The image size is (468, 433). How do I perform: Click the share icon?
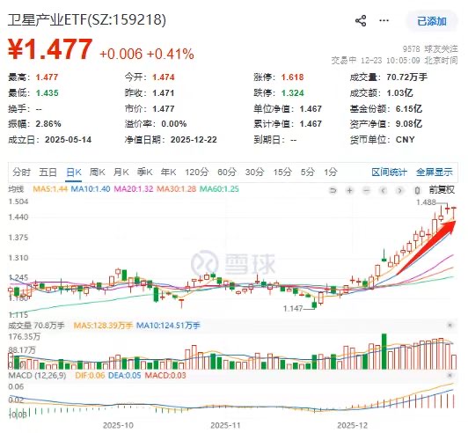coord(361,21)
